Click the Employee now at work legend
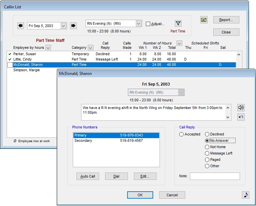 (32, 141)
